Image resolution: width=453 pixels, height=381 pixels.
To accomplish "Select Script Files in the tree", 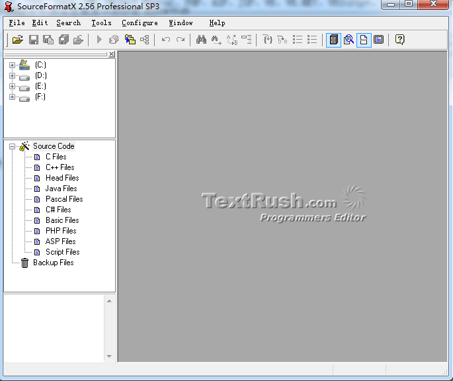I will pyautogui.click(x=63, y=252).
